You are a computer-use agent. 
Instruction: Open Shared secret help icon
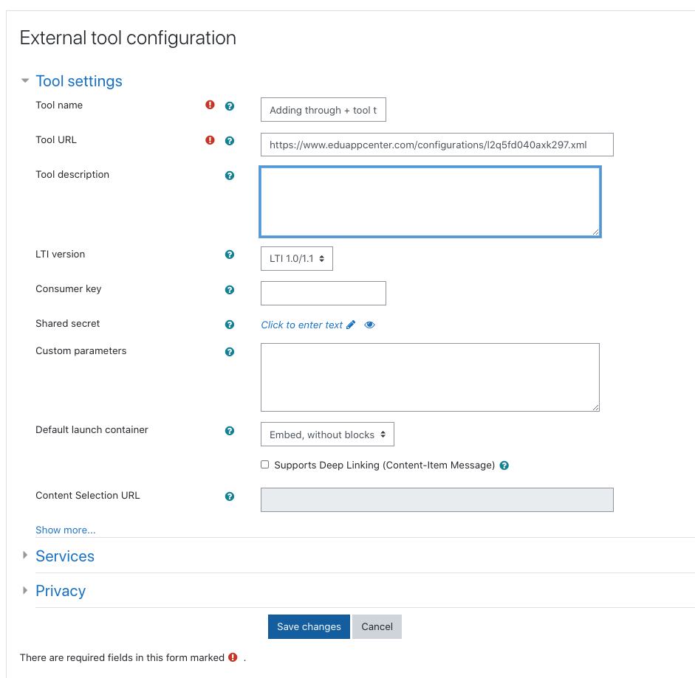pos(229,324)
